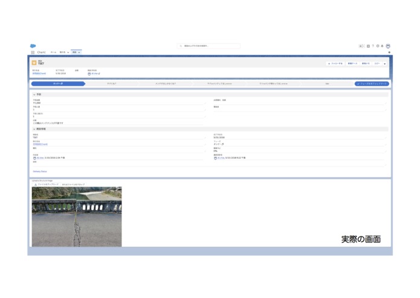Screen dimensions: 420x298
Task: Click the Salesforce cloud logo
Action: [33, 46]
